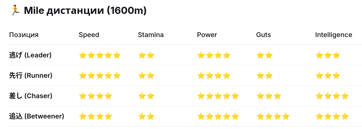
Task: Click the Betweener row Speed stars
Action: click(x=96, y=116)
